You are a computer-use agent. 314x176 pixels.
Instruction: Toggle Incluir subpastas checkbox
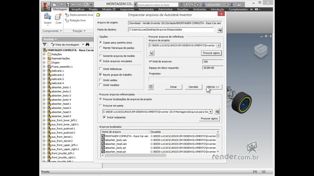pos(104,117)
